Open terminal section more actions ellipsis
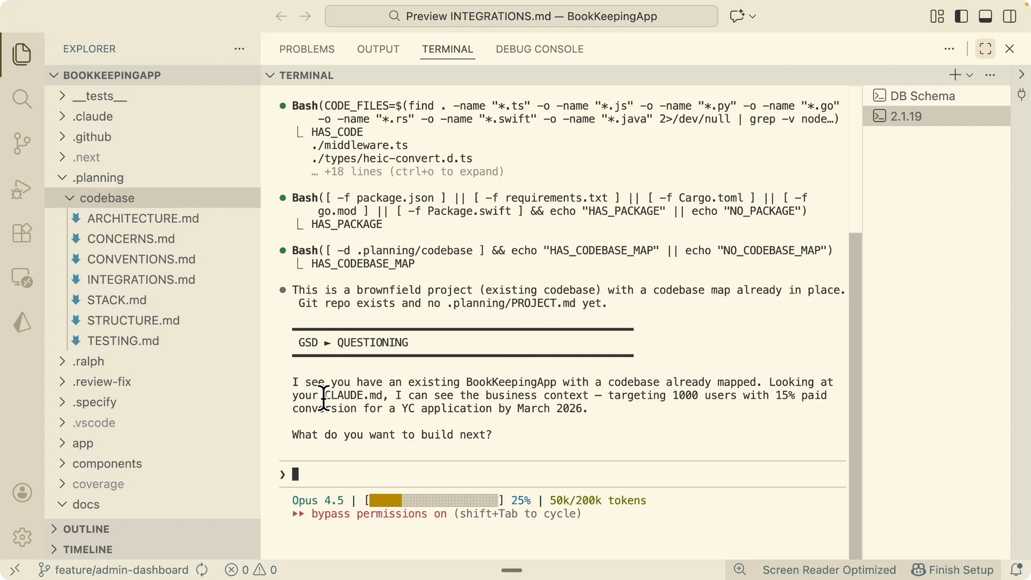Viewport: 1031px width, 580px height. [990, 75]
